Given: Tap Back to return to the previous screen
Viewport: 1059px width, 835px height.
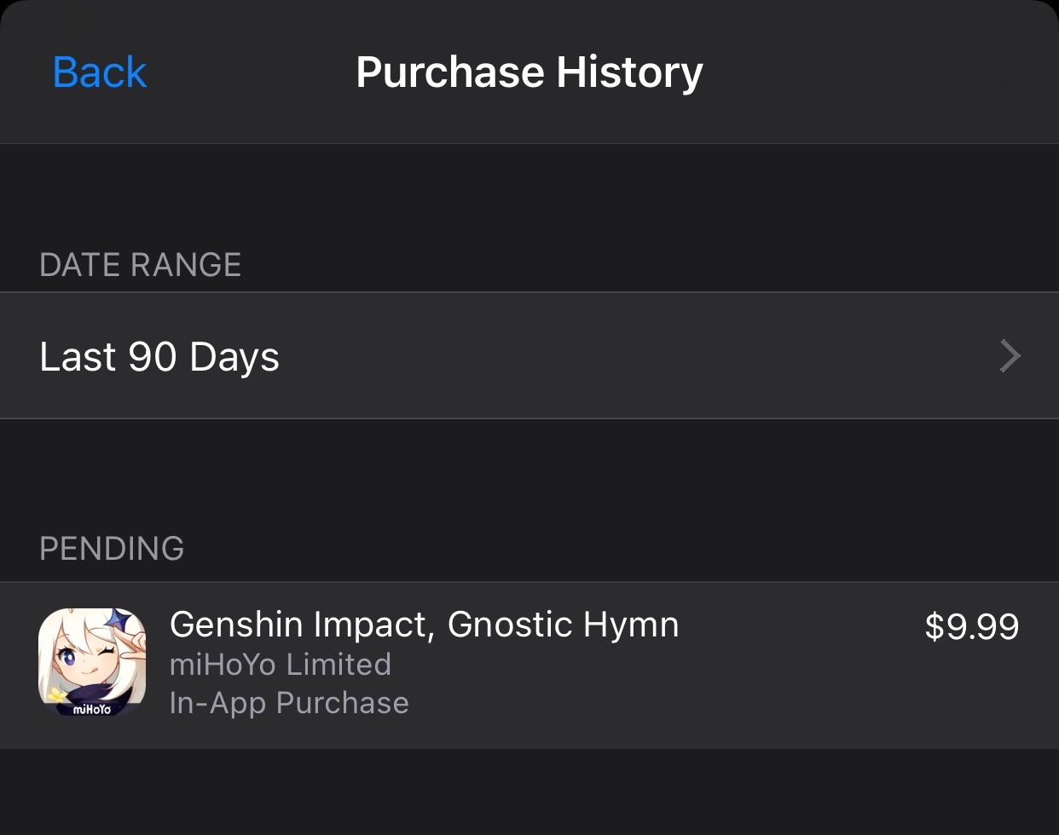Looking at the screenshot, I should pyautogui.click(x=99, y=72).
